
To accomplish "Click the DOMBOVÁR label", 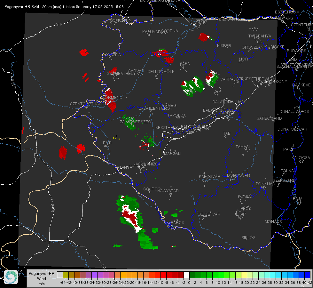I will (238, 175).
